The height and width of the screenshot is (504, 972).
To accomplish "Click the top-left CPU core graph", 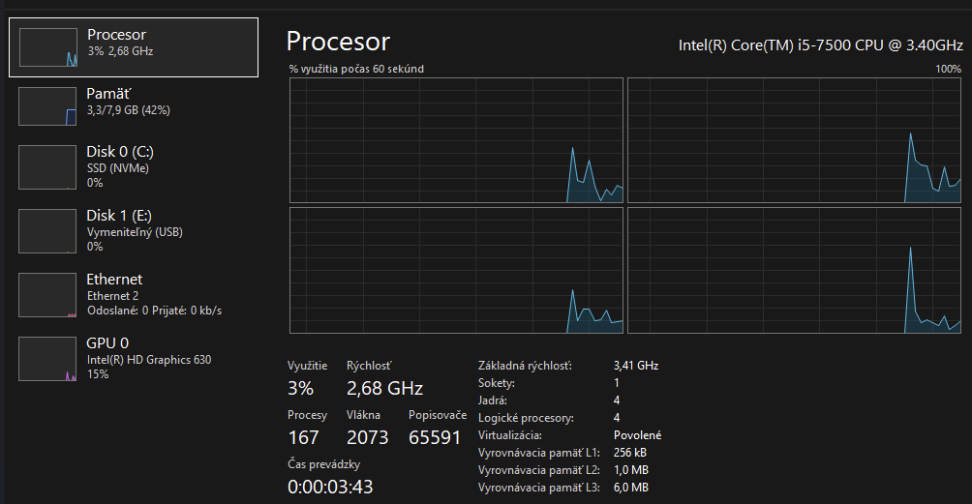I will (x=456, y=140).
